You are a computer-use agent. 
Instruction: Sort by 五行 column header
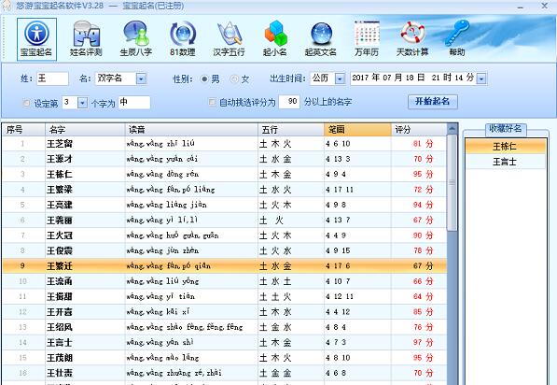[x=291, y=130]
